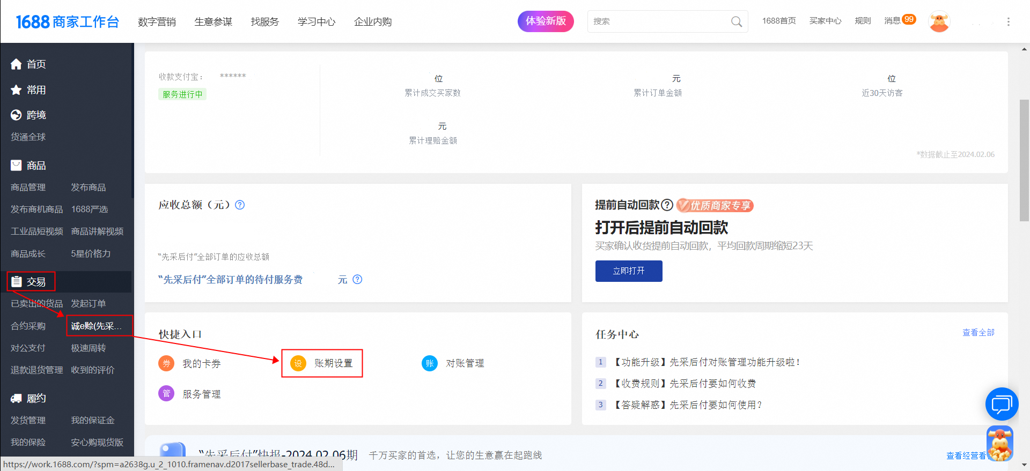Image resolution: width=1030 pixels, height=471 pixels.
Task: Open 企业内购 in the top navigation
Action: [373, 21]
